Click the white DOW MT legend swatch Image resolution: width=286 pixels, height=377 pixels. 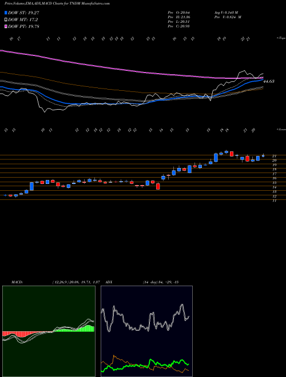click(6, 20)
